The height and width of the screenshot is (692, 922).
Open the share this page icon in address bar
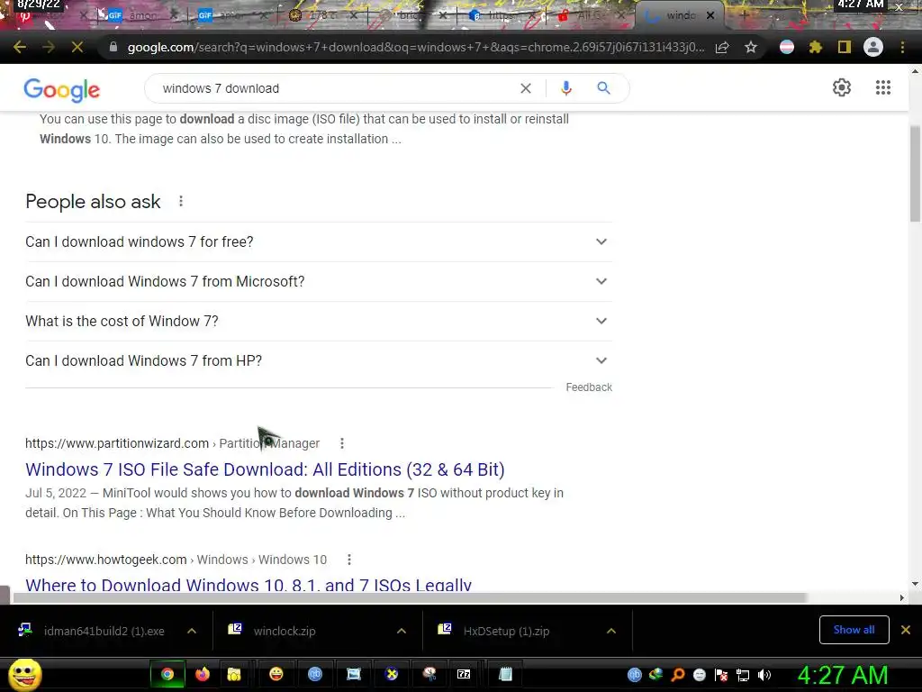tap(722, 47)
